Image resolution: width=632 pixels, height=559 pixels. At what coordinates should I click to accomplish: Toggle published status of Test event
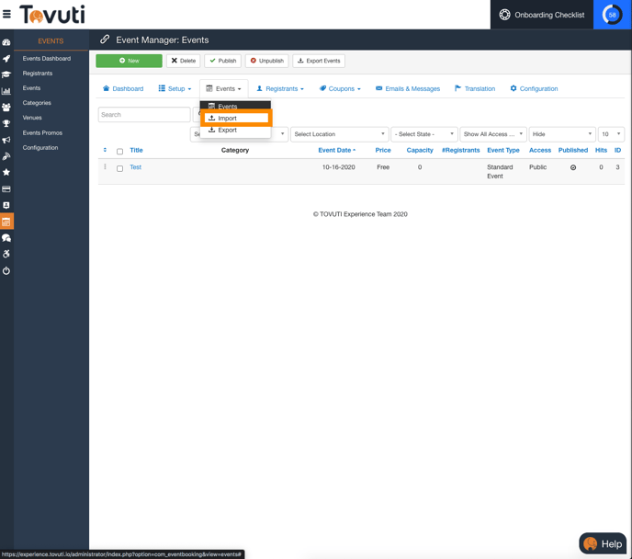coord(573,168)
